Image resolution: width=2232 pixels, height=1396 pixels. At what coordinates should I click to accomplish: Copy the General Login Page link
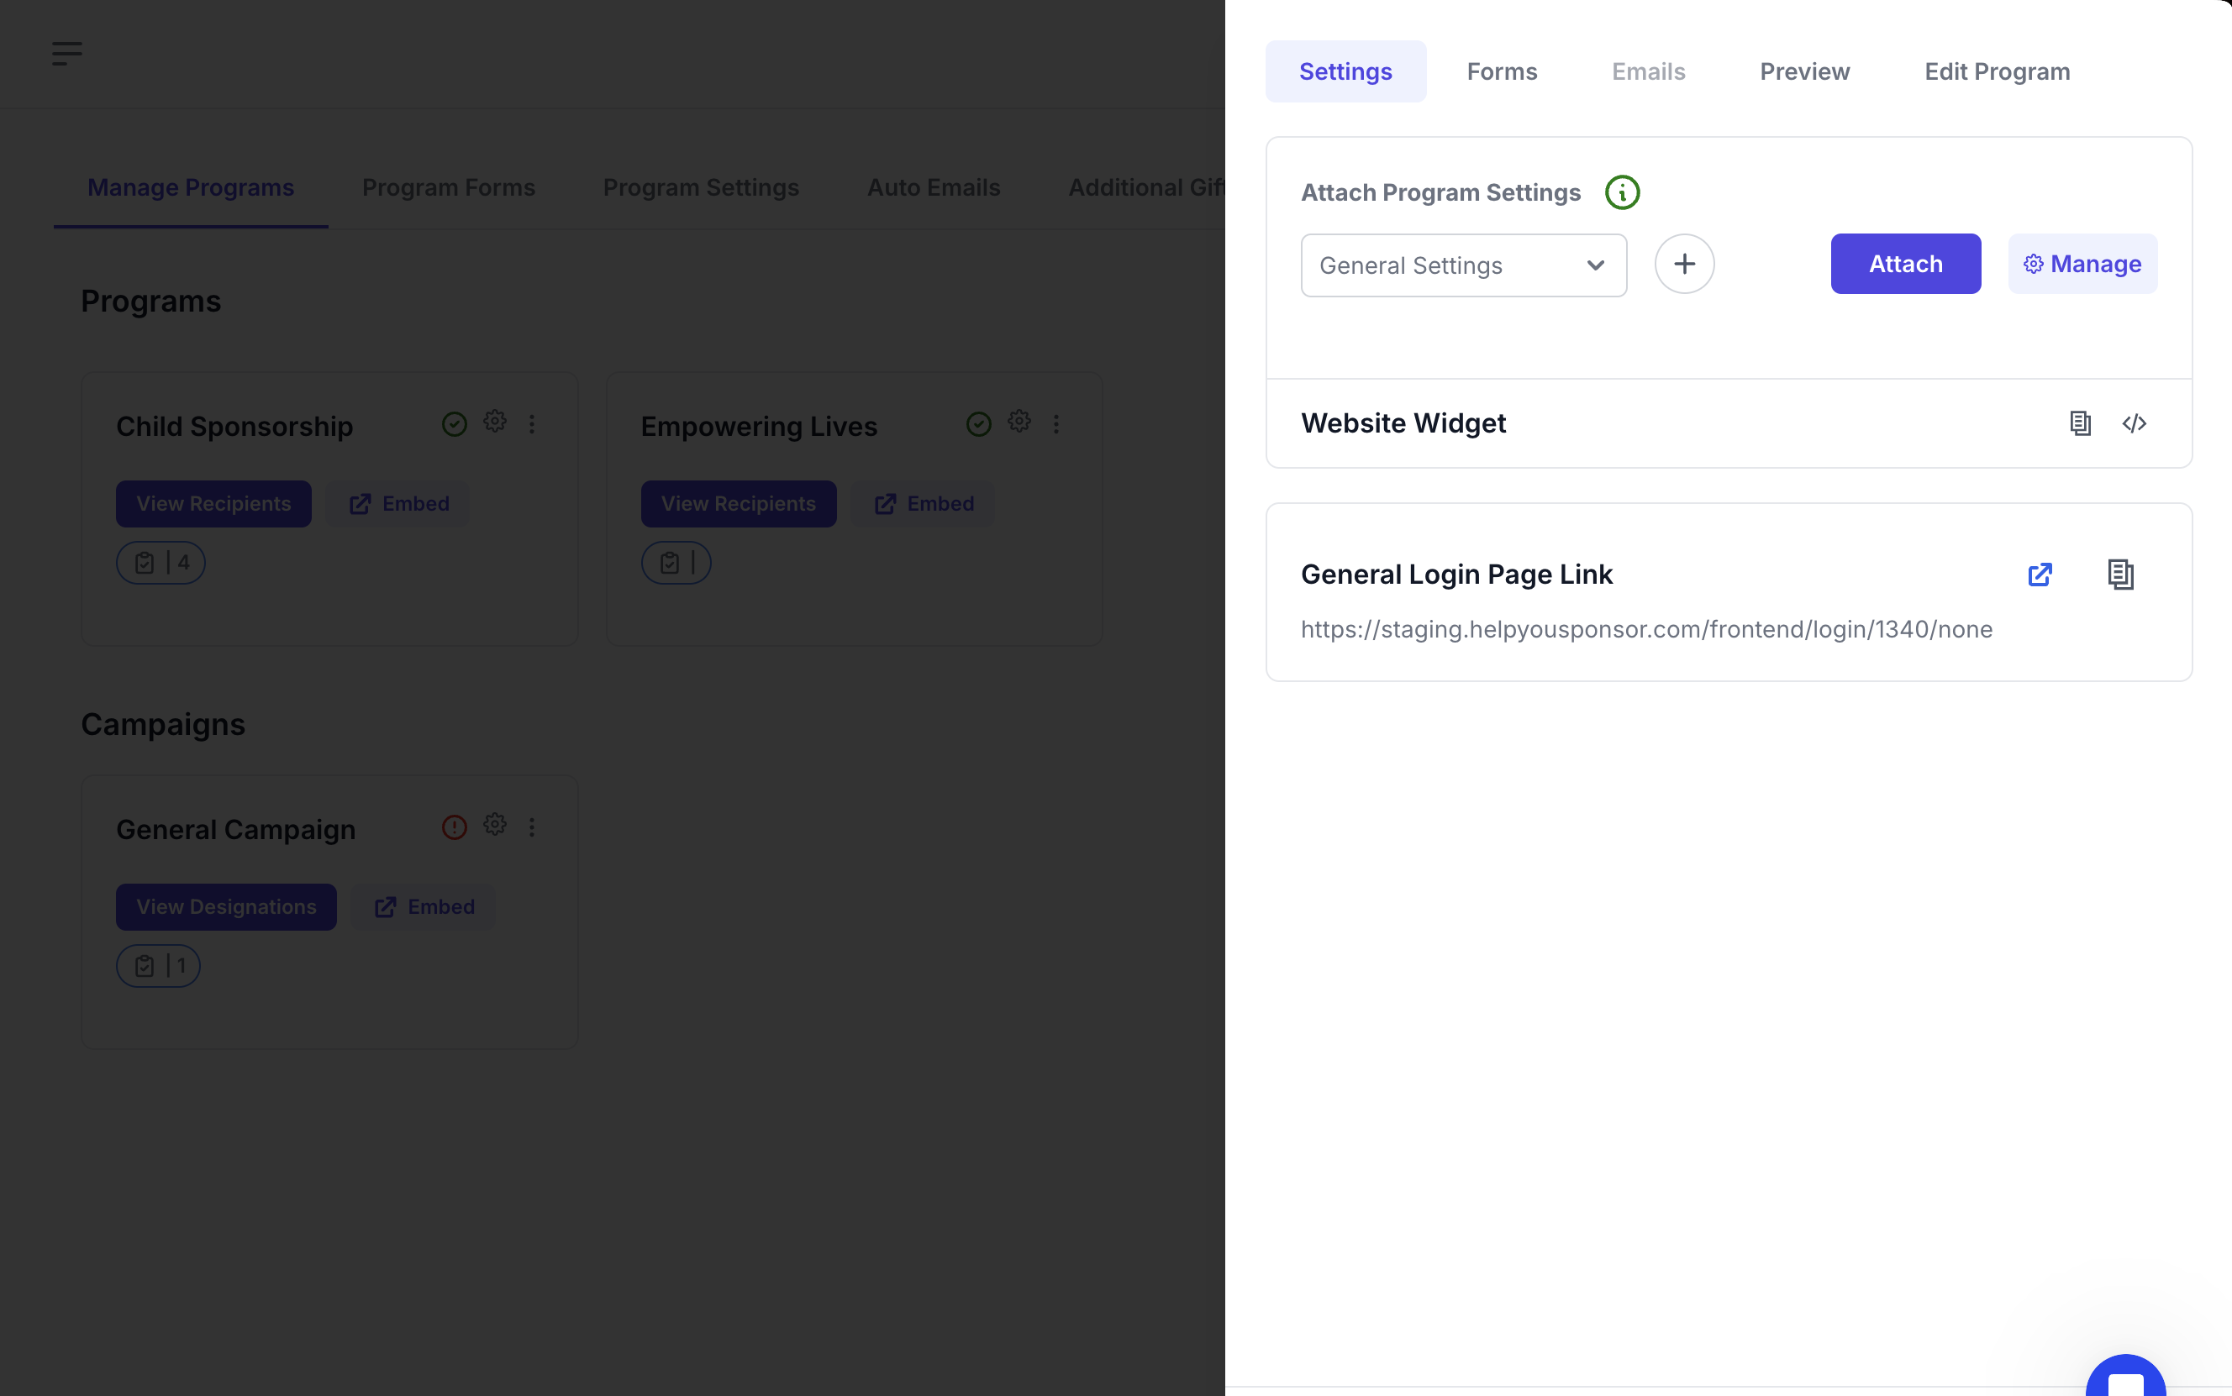2120,575
